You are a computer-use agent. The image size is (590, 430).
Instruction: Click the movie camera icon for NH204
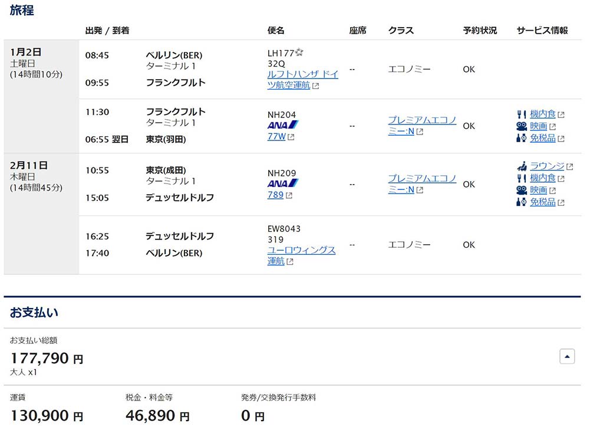[x=522, y=126]
